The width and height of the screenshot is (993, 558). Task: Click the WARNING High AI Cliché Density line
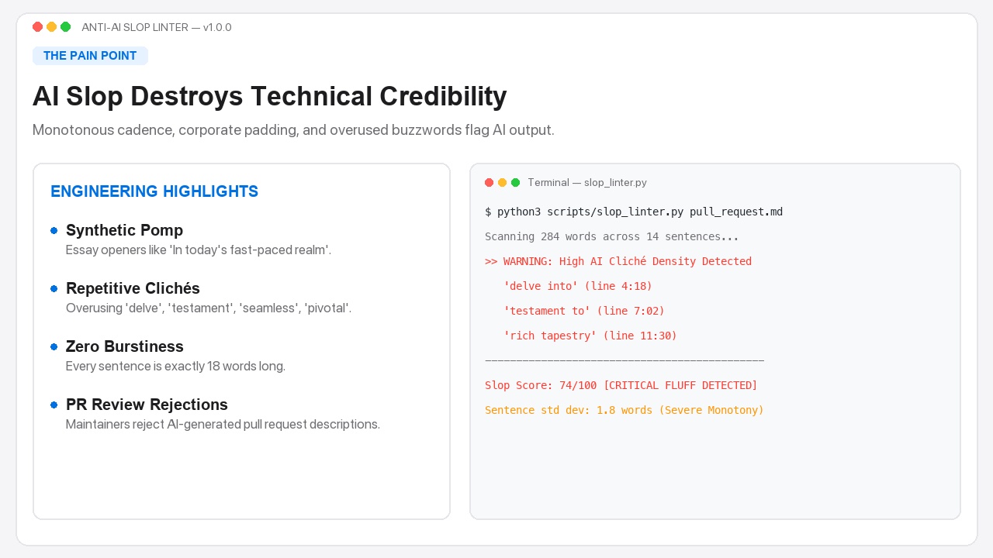tap(618, 261)
